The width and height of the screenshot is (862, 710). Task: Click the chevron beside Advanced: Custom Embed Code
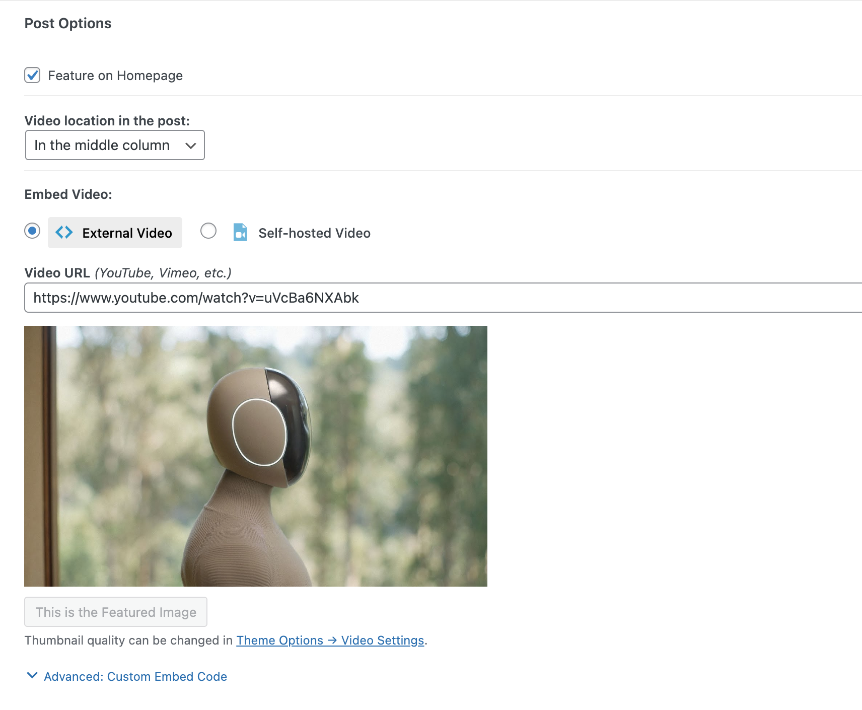point(32,676)
